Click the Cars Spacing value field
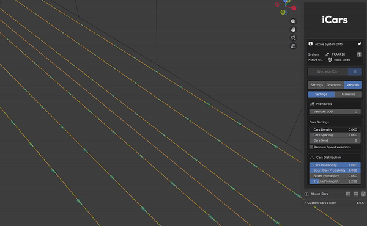This screenshot has width=367, height=226. [x=335, y=135]
